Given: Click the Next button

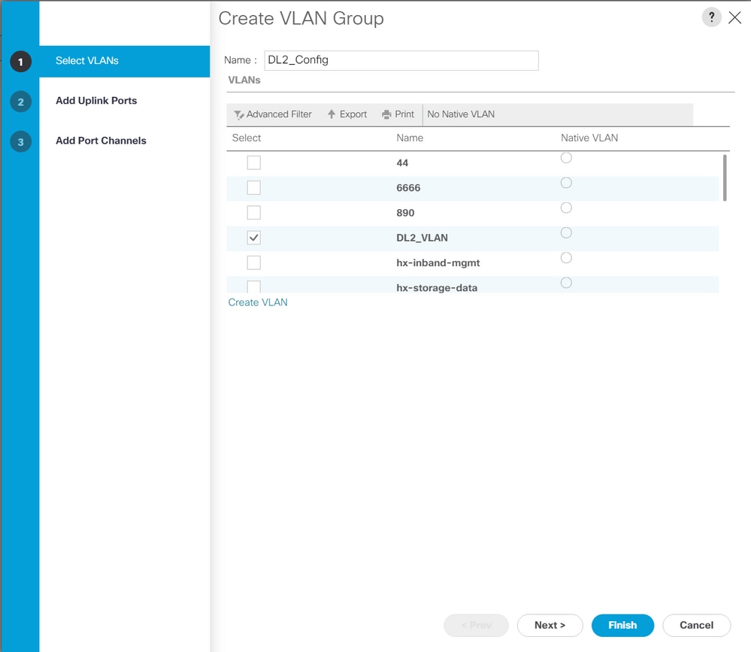Looking at the screenshot, I should (x=550, y=625).
